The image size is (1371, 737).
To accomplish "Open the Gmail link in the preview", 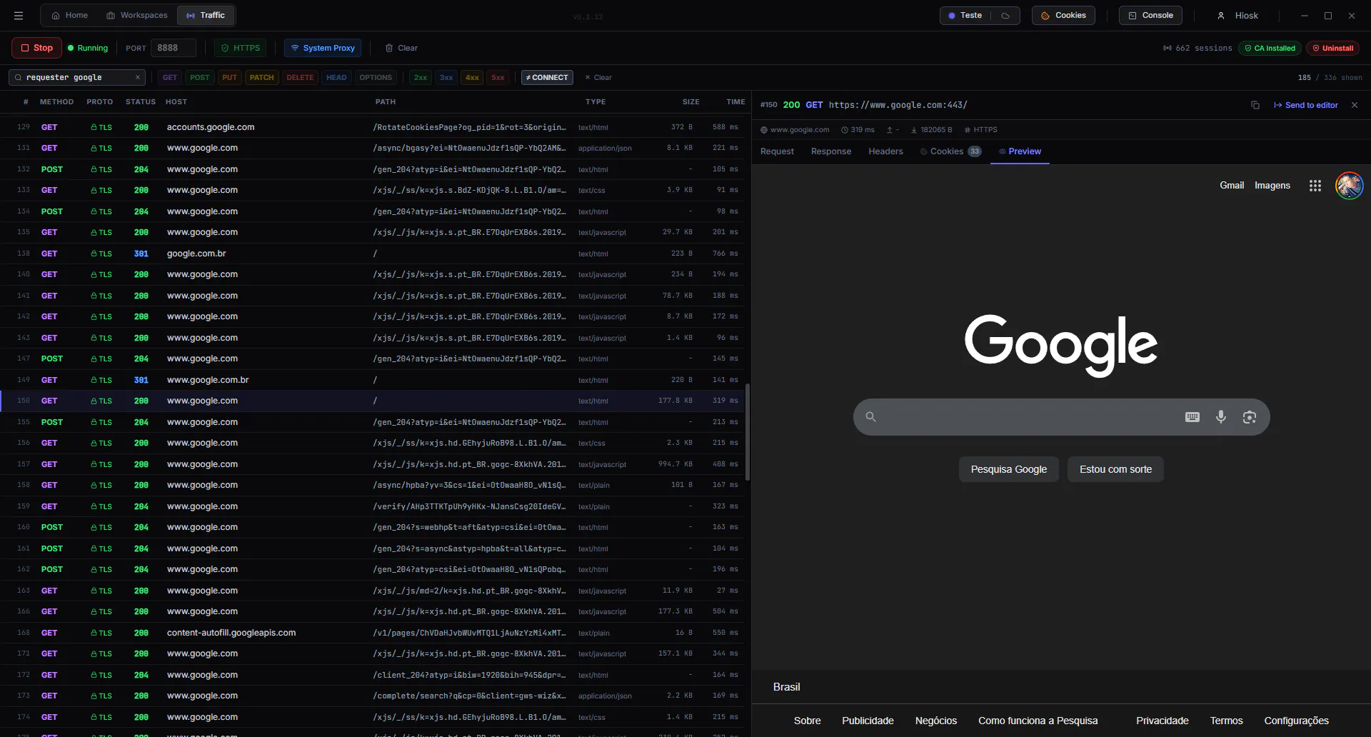I will [x=1232, y=186].
